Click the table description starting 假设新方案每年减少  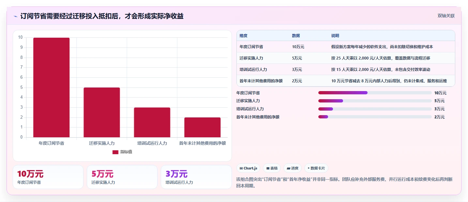382,47
